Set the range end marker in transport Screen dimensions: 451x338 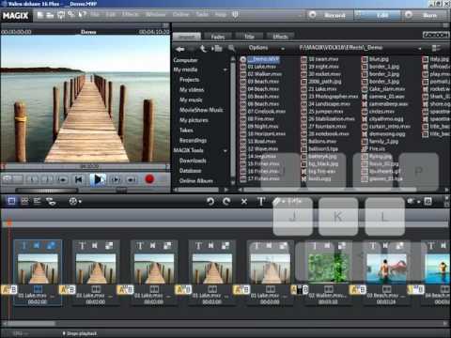coord(47,179)
